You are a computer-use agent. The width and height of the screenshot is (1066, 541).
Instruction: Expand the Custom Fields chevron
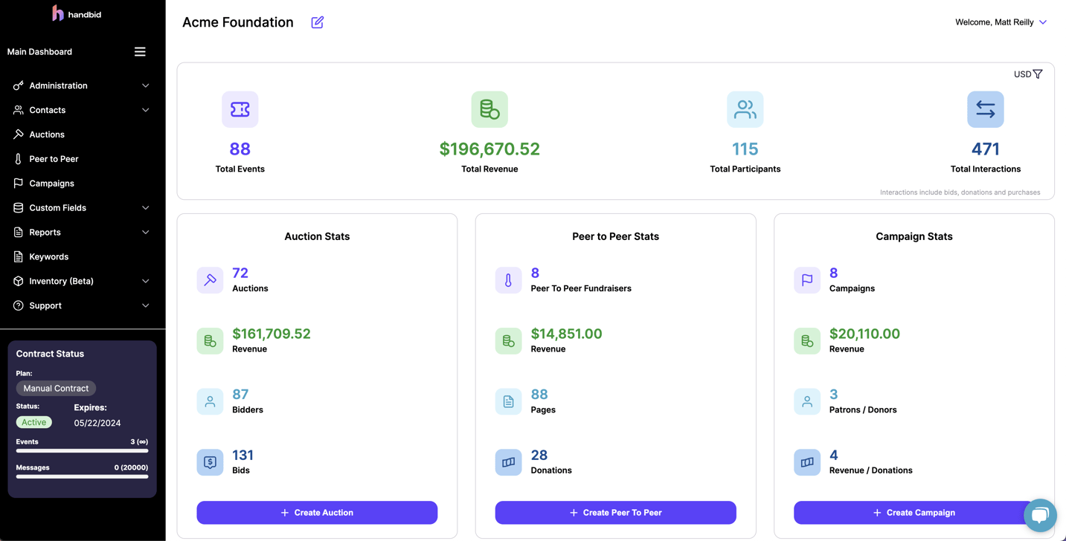[146, 208]
